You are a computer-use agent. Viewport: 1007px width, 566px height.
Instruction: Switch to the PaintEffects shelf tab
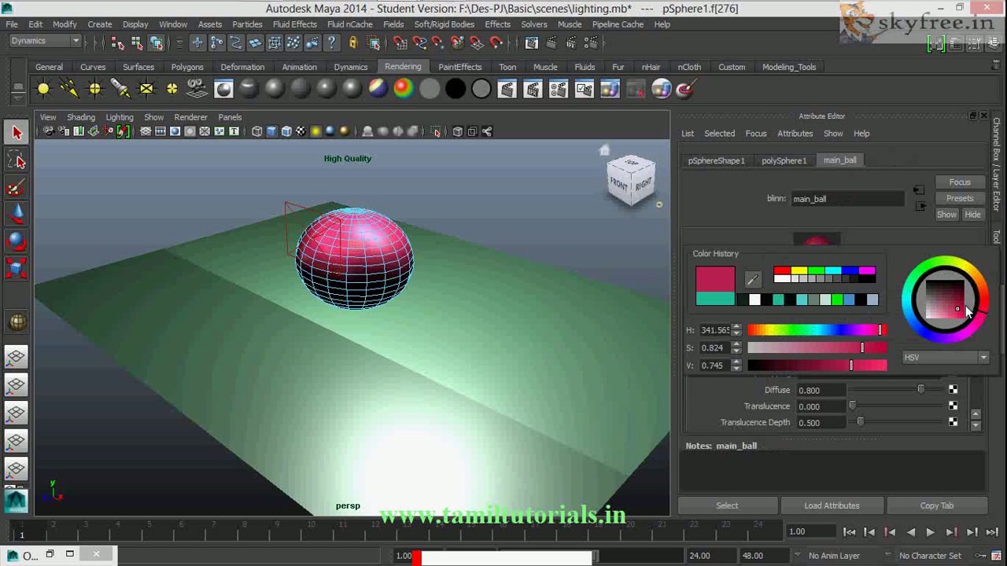(460, 67)
